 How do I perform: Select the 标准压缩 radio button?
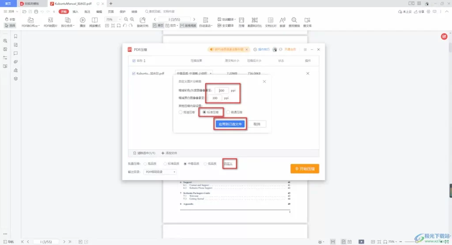tap(204, 112)
